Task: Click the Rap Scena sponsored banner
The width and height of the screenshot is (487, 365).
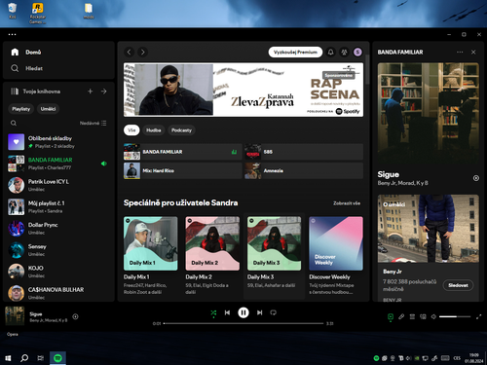Action: [x=243, y=90]
